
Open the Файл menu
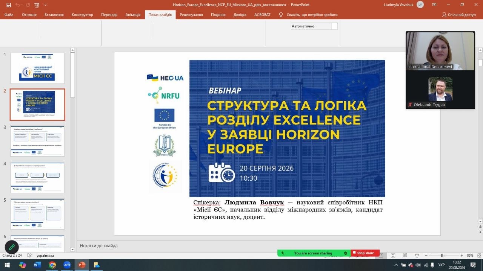[9, 15]
